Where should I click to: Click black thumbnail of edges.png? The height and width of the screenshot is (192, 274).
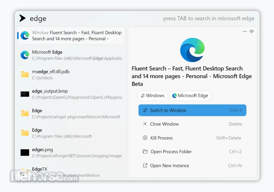25,152
